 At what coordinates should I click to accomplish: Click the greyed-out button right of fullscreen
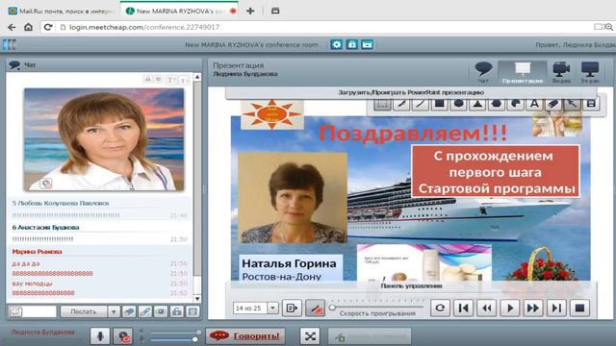[370, 336]
